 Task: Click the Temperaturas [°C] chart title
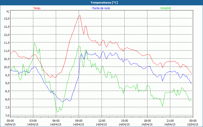point(104,3)
